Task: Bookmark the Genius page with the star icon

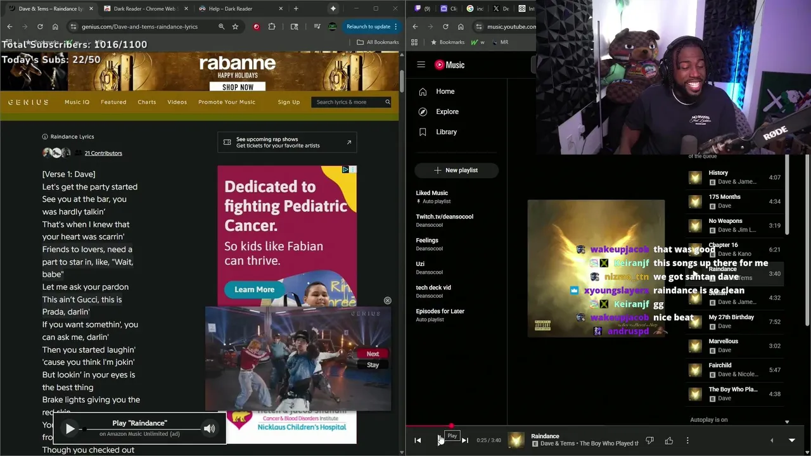Action: [x=235, y=27]
